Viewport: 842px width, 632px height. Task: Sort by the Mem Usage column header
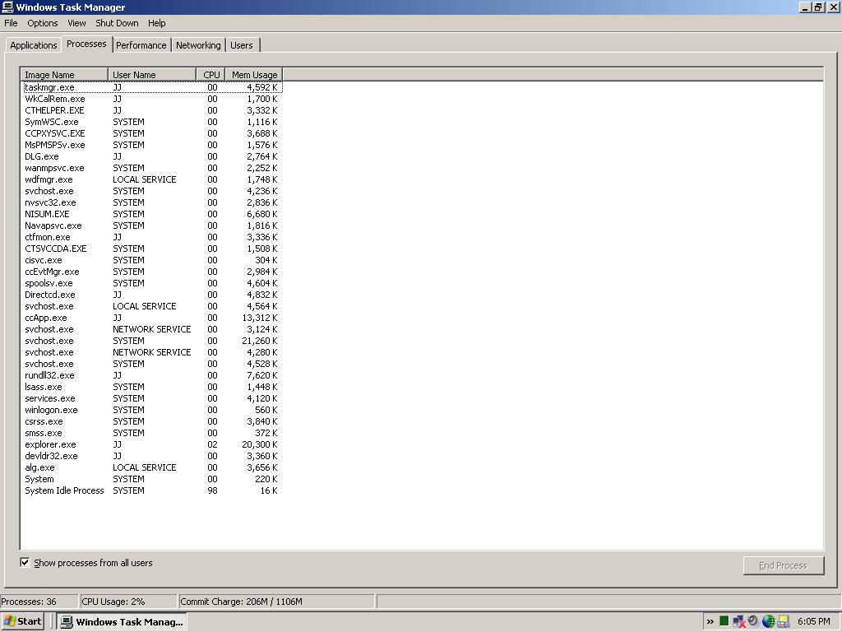254,75
